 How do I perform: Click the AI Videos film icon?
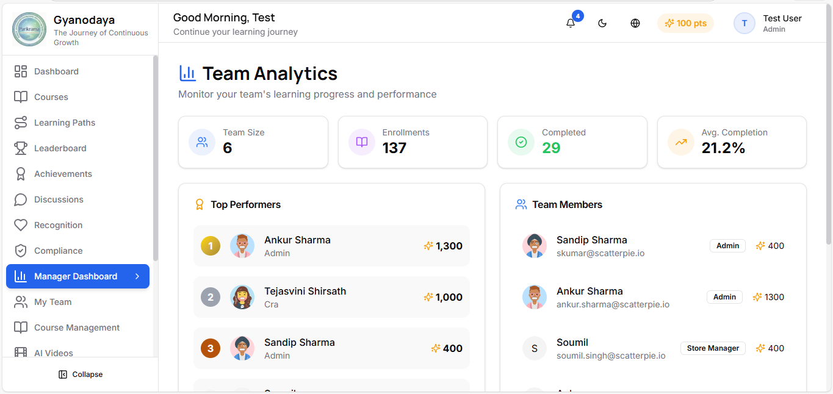21,353
